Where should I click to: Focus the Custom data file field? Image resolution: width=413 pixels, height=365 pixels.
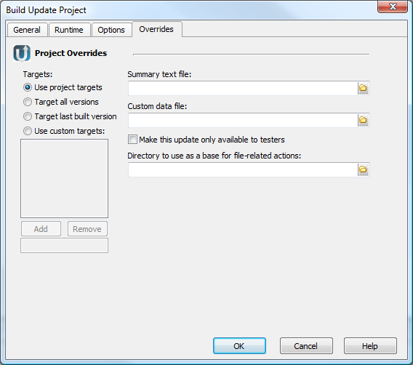[x=243, y=120]
